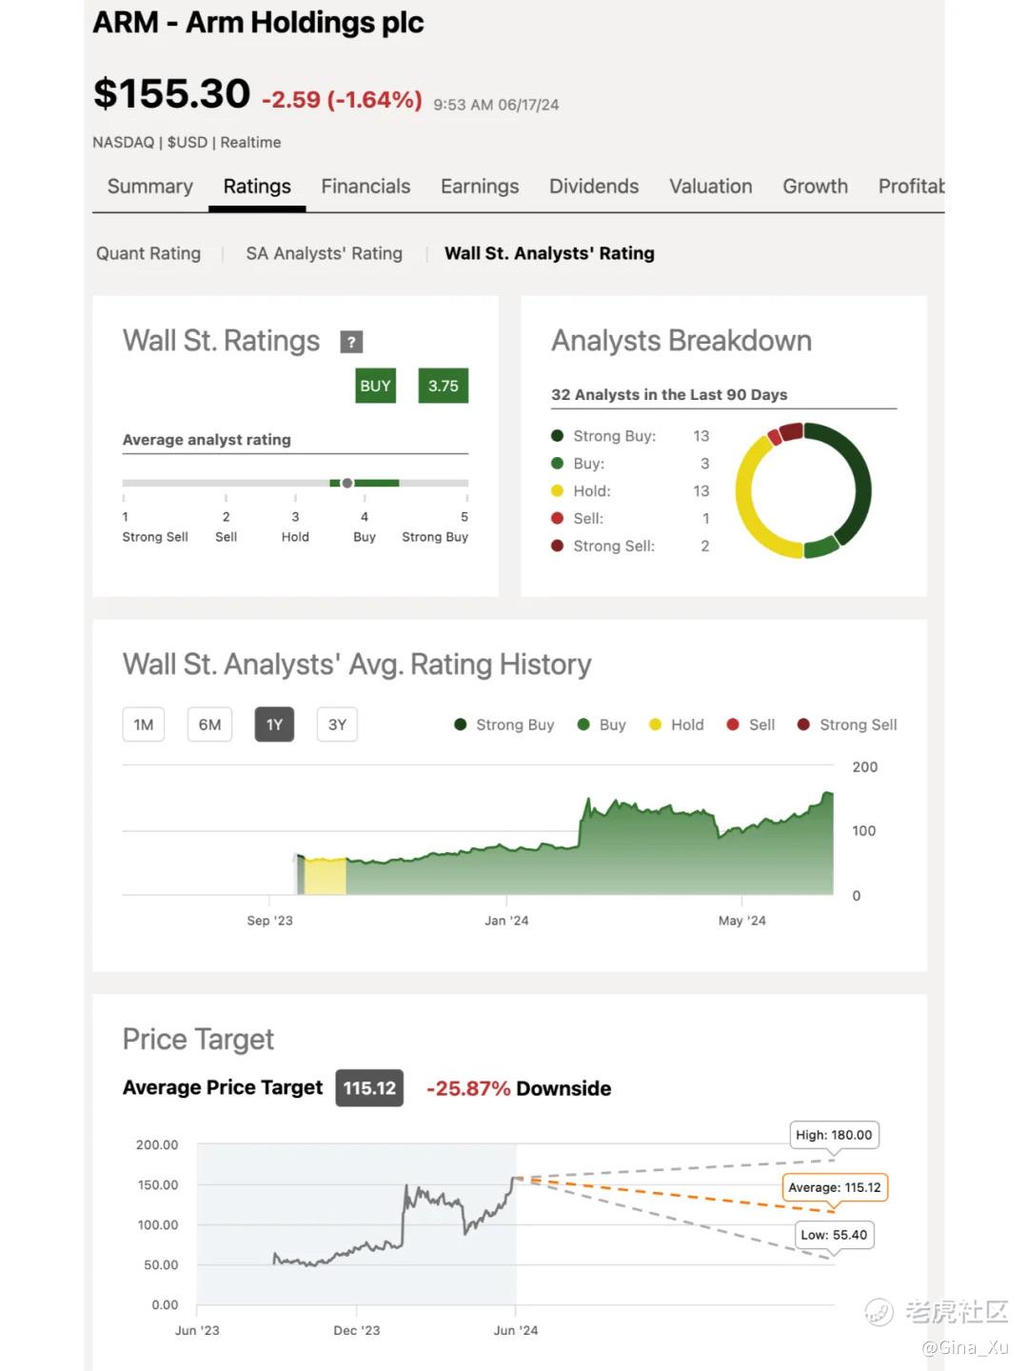Toggle Buy series in history legend
This screenshot has width=1028, height=1371.
(x=602, y=725)
